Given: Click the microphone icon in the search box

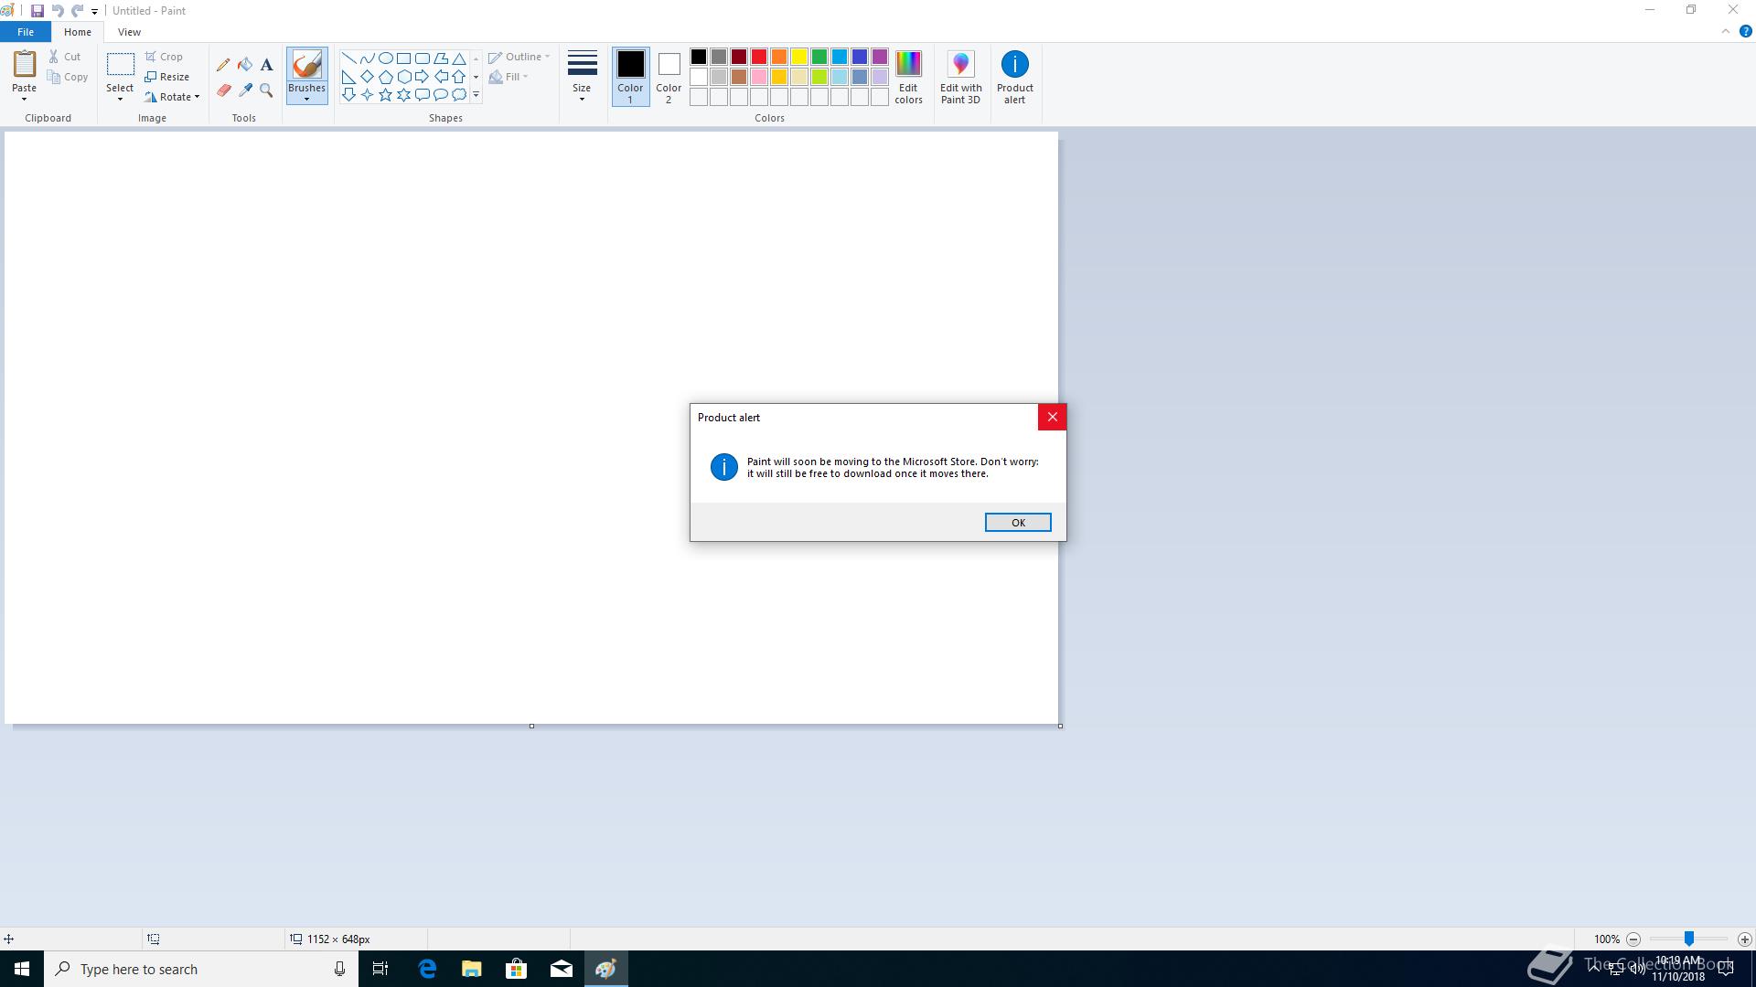Looking at the screenshot, I should coord(339,969).
